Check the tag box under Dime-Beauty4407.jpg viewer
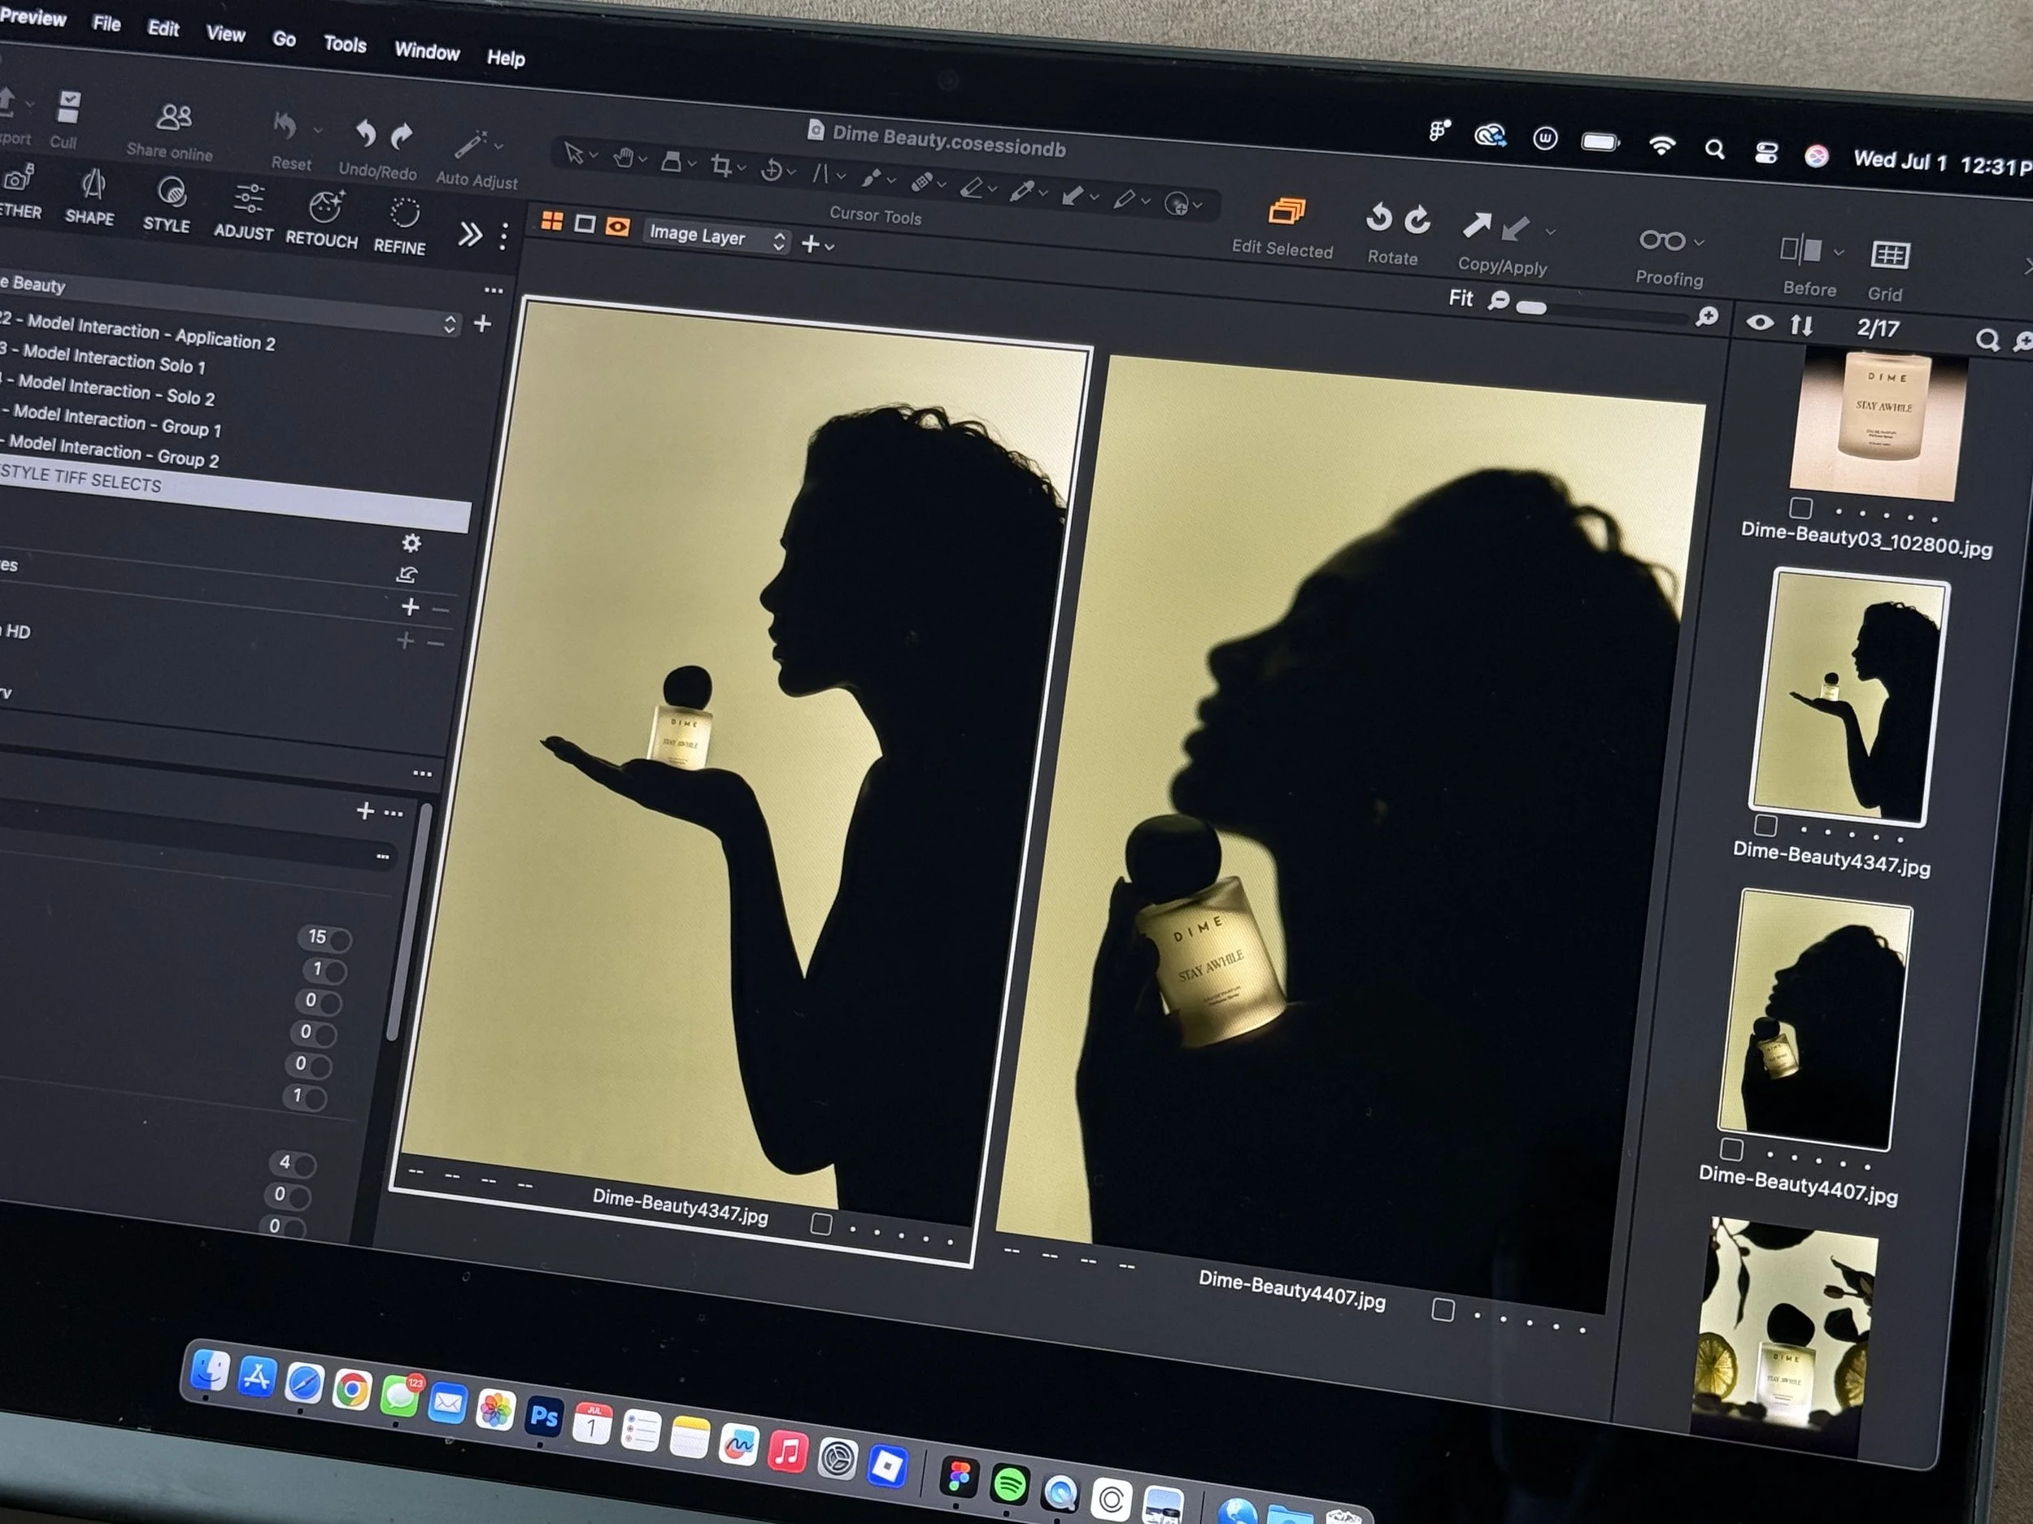This screenshot has width=2033, height=1524. pyautogui.click(x=1443, y=1310)
